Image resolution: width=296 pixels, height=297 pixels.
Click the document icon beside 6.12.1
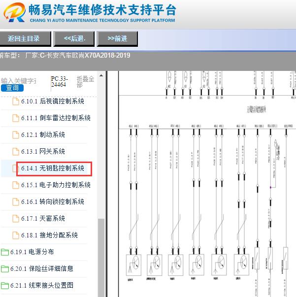pyautogui.click(x=16, y=135)
